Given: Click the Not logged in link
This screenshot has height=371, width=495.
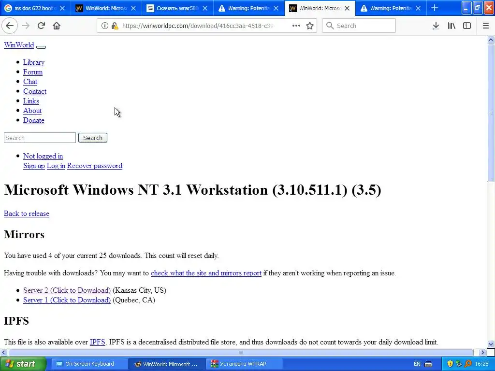Looking at the screenshot, I should tap(43, 156).
